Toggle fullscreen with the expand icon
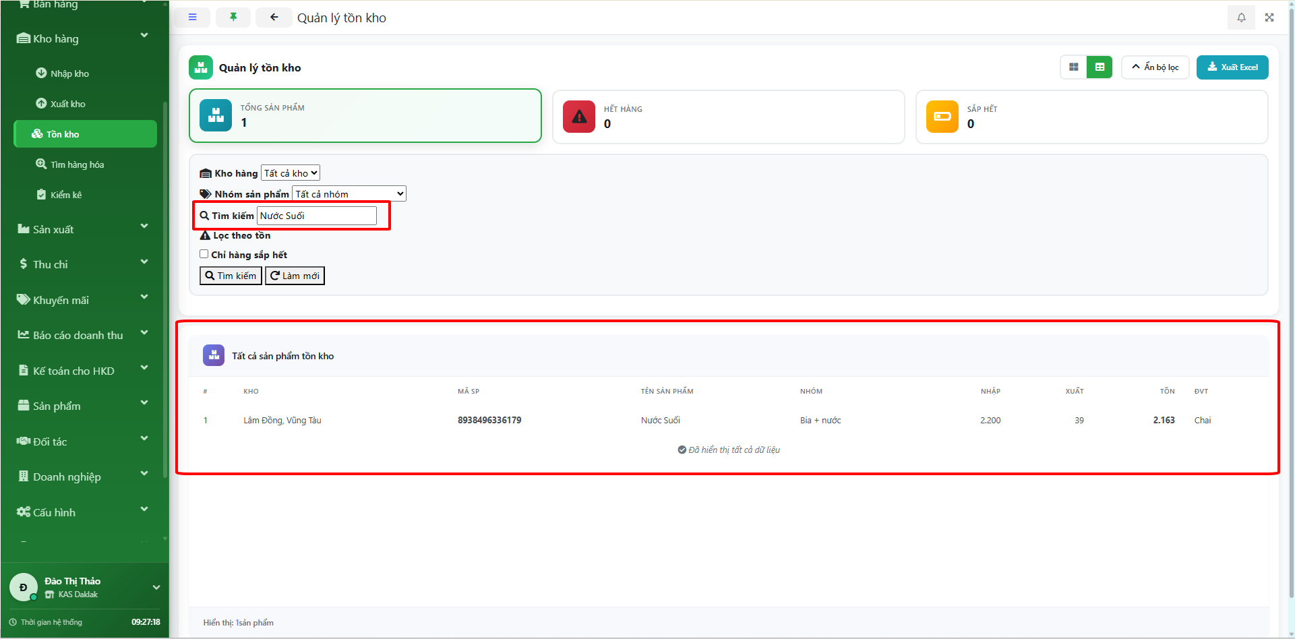The image size is (1295, 639). (x=1269, y=18)
